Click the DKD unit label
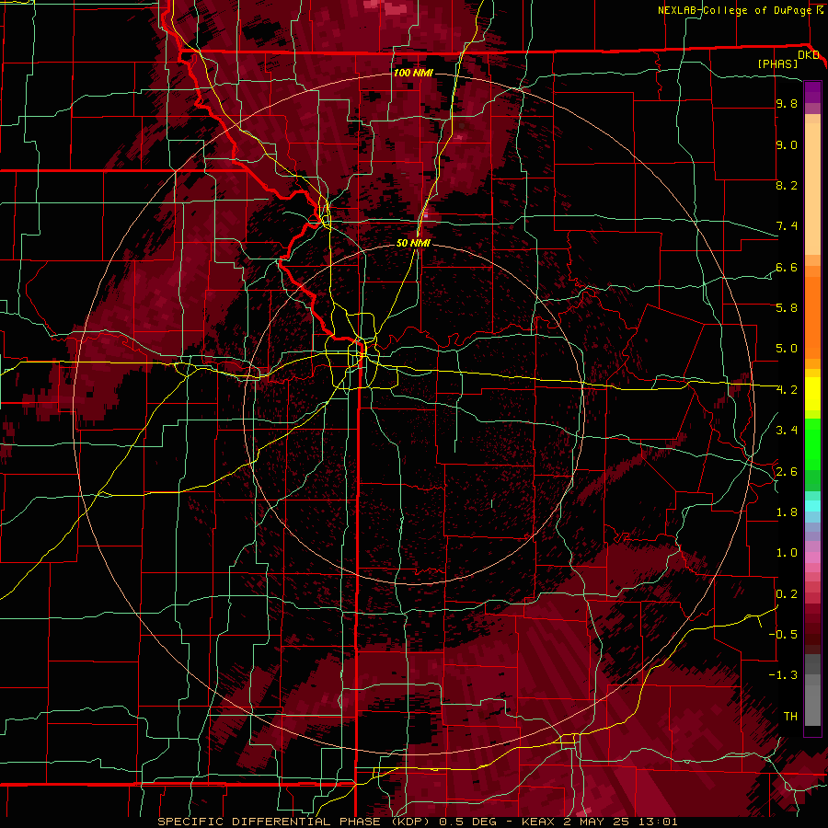 click(x=809, y=55)
